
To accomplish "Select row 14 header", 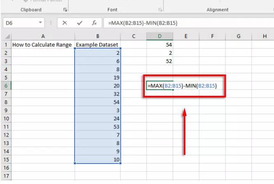I will click(x=6, y=151).
